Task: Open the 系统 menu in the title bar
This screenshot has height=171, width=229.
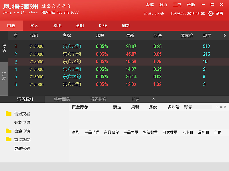Action: (149, 5)
